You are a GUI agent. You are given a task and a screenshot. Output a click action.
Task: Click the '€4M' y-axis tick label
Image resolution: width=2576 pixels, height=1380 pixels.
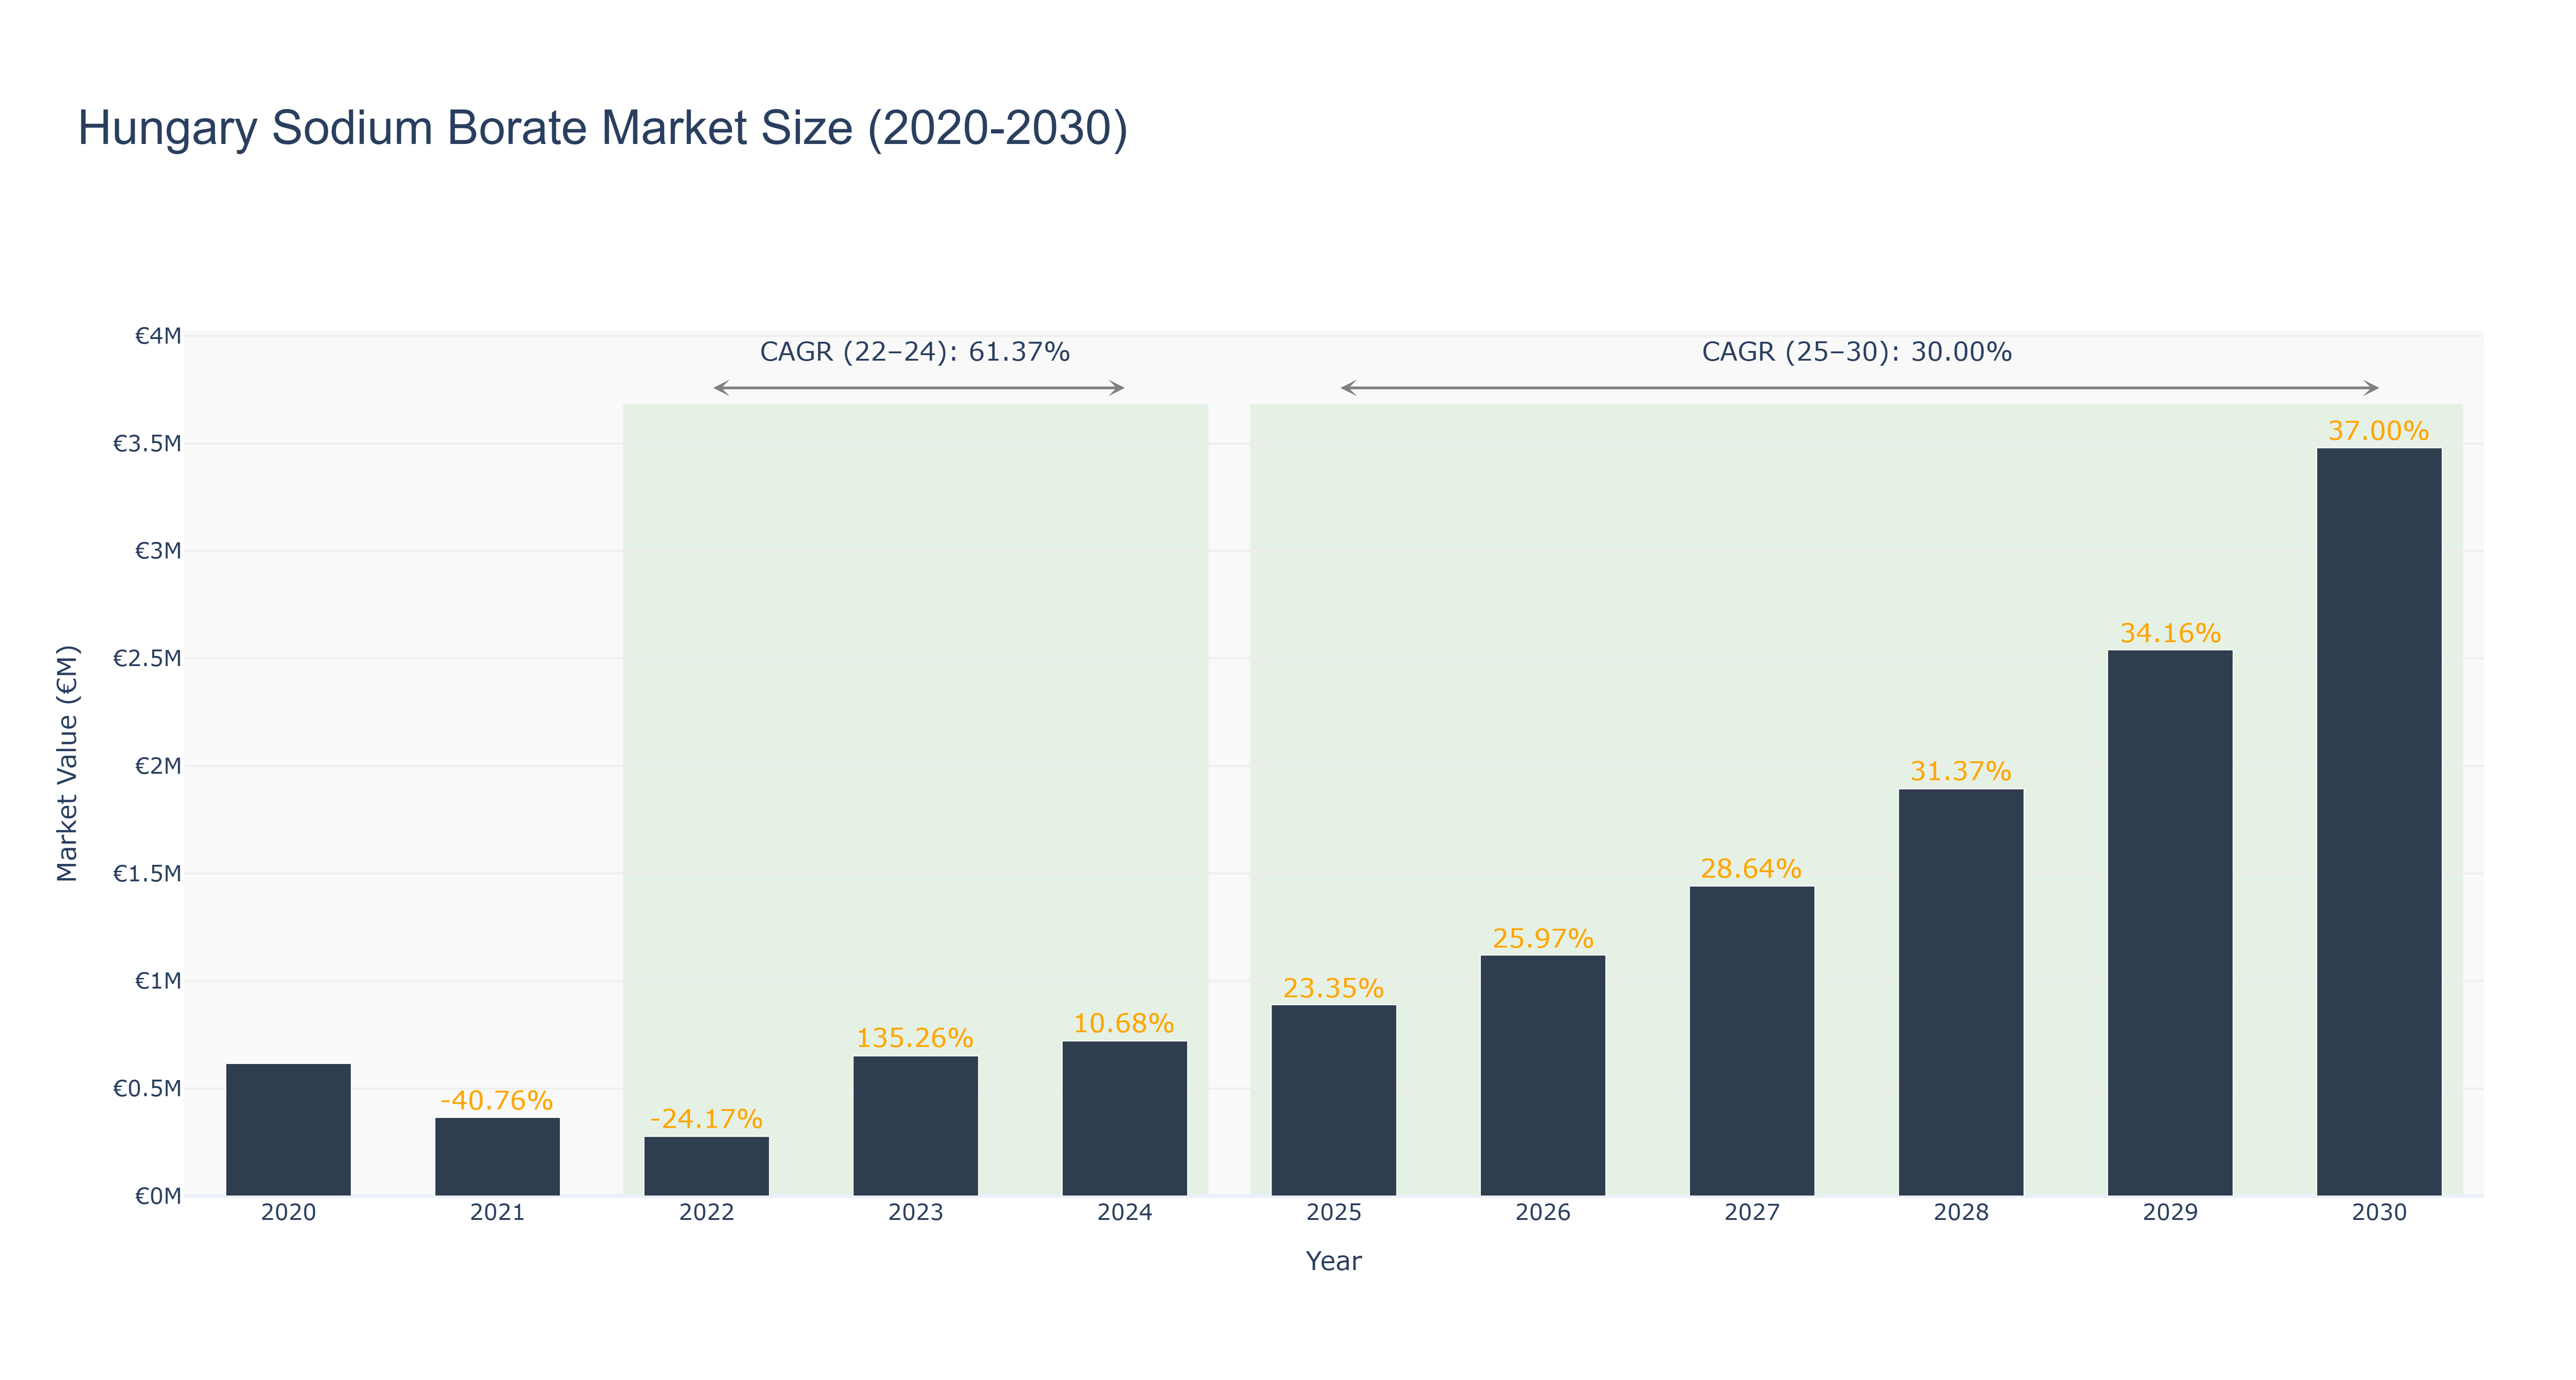tap(158, 336)
